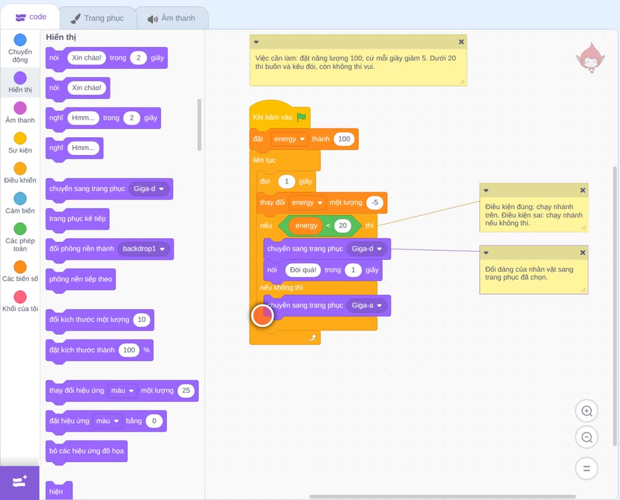Image resolution: width=620 pixels, height=500 pixels.
Task: Select the Khối của tôi category circle
Action: (x=20, y=297)
